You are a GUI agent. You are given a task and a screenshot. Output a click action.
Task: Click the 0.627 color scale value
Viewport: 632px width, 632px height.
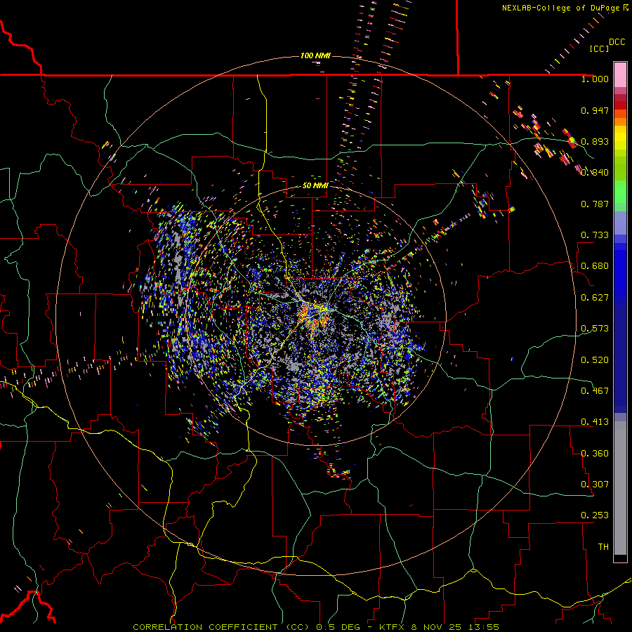pos(595,298)
